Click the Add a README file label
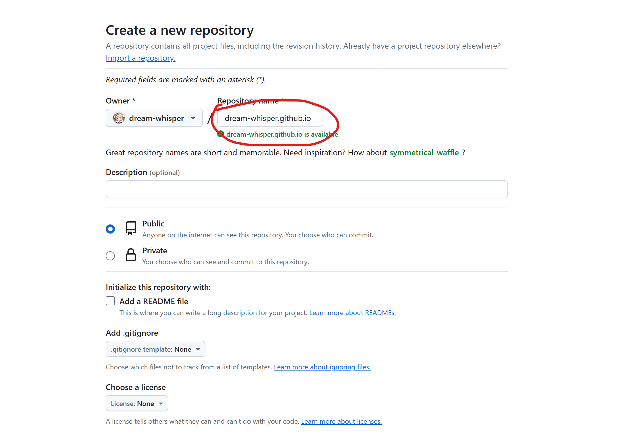The image size is (620, 434). click(154, 302)
